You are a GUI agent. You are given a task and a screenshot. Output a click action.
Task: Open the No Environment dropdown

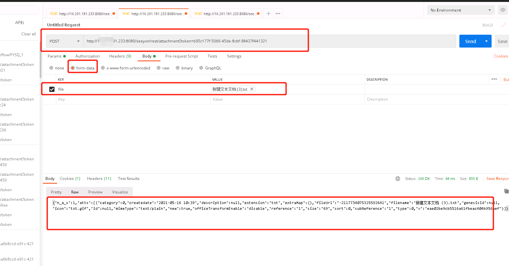coord(461,10)
